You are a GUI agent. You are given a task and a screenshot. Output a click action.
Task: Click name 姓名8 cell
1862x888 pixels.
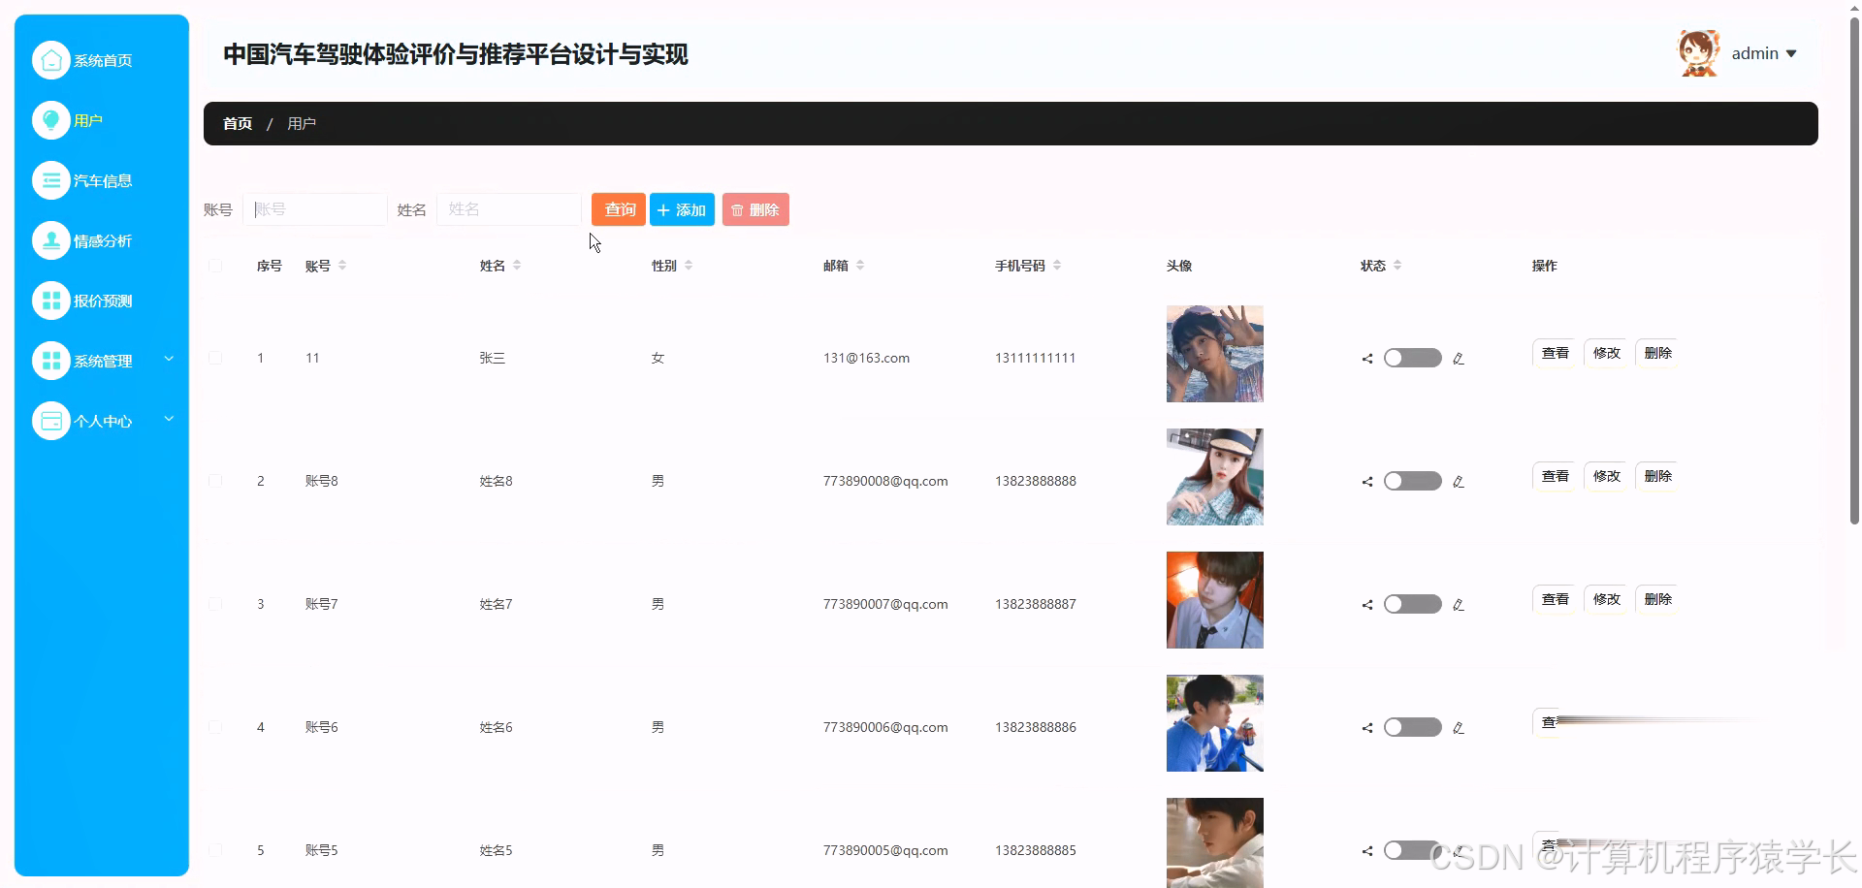[496, 482]
